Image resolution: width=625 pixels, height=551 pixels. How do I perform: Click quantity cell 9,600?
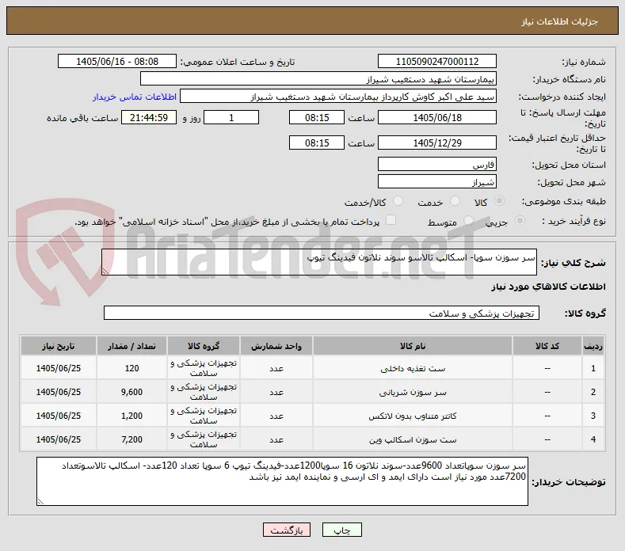pos(131,392)
